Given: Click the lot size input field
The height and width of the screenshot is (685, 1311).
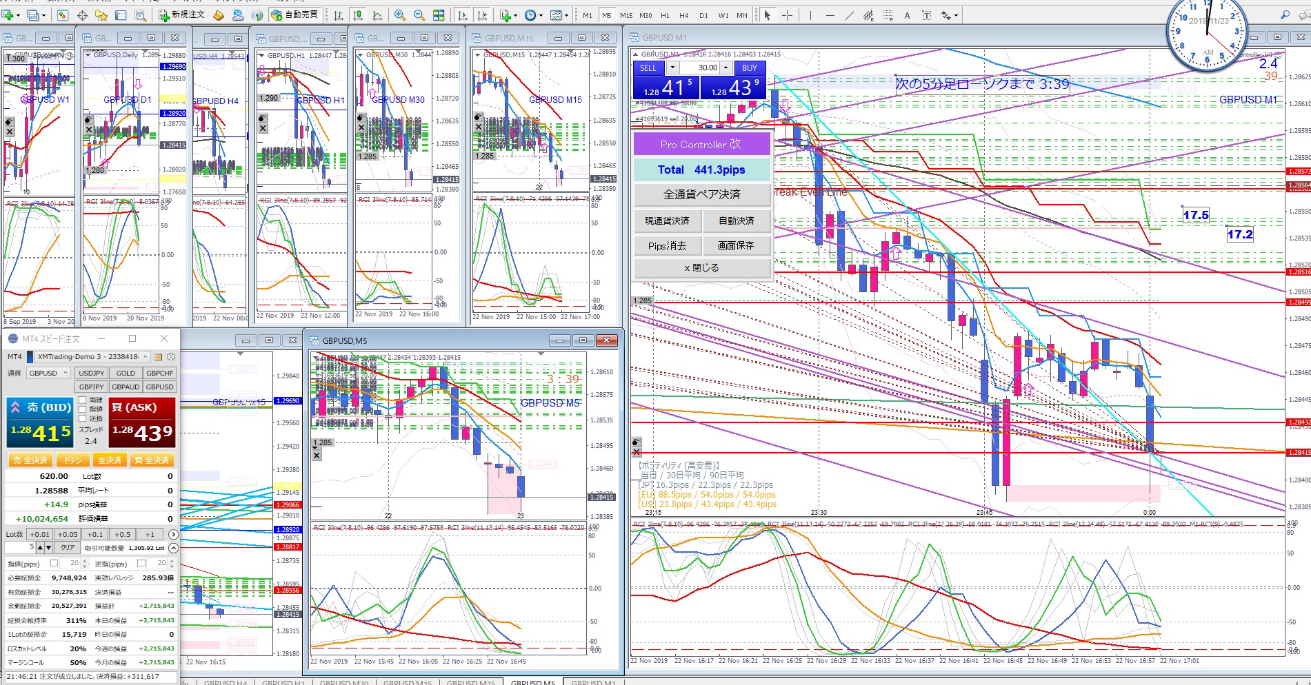Looking at the screenshot, I should (19, 547).
